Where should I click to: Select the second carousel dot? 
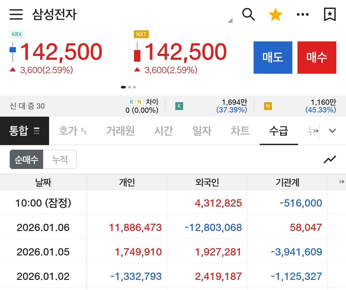pos(129,87)
